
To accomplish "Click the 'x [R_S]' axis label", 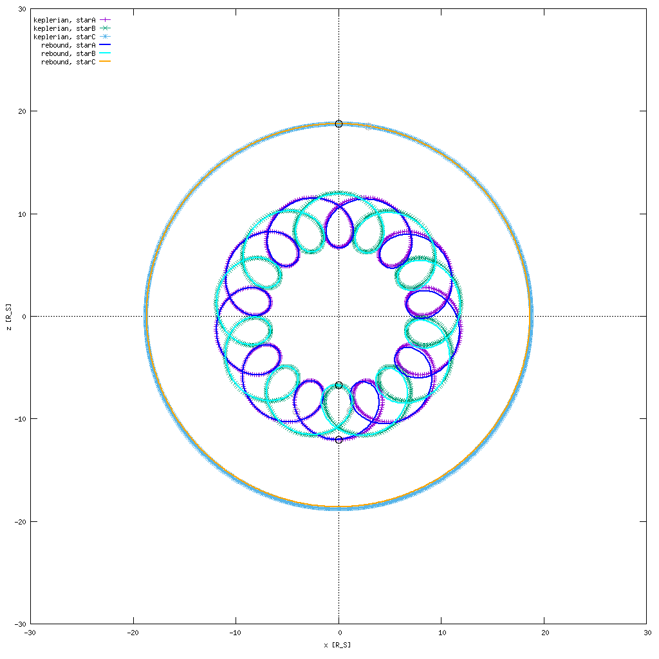I will click(x=337, y=645).
